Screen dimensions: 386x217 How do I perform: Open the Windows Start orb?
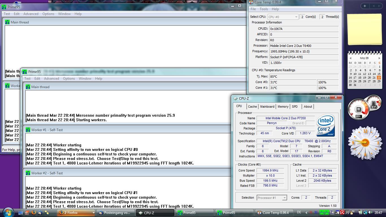point(8,212)
